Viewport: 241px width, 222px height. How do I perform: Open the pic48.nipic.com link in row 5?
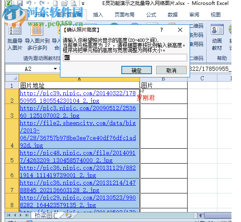[78, 157]
